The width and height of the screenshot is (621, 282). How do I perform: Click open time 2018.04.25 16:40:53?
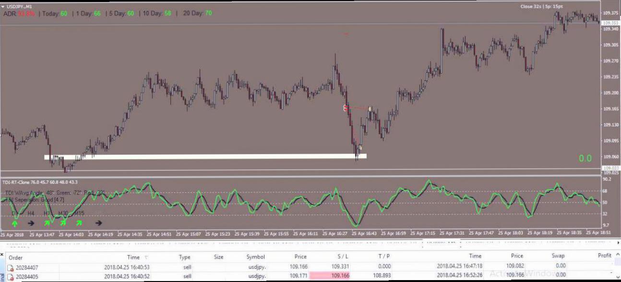pyautogui.click(x=127, y=267)
